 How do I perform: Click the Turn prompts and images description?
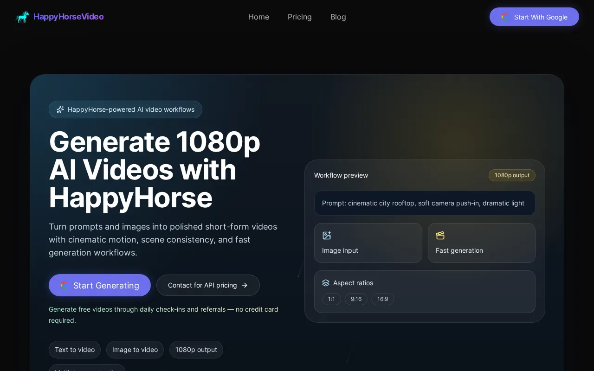[x=163, y=240]
